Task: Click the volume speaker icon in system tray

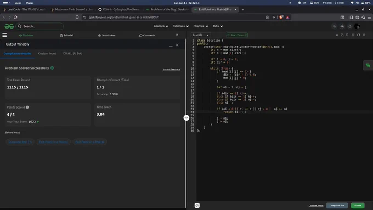Action: point(357,3)
